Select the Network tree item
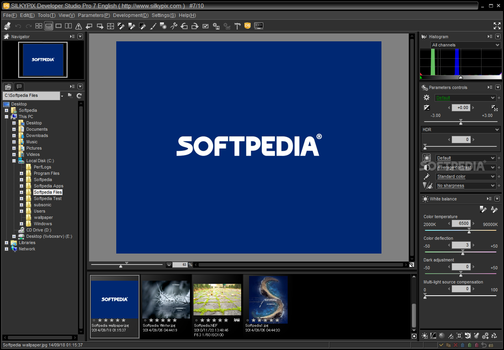The height and width of the screenshot is (350, 504). pyautogui.click(x=27, y=249)
